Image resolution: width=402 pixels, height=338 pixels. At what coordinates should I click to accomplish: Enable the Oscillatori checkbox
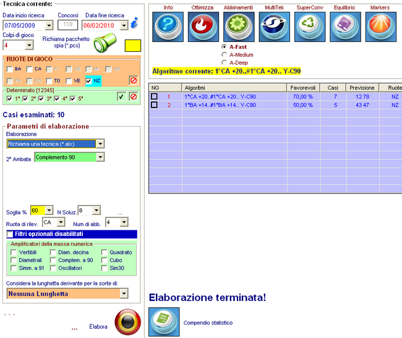pos(53,268)
